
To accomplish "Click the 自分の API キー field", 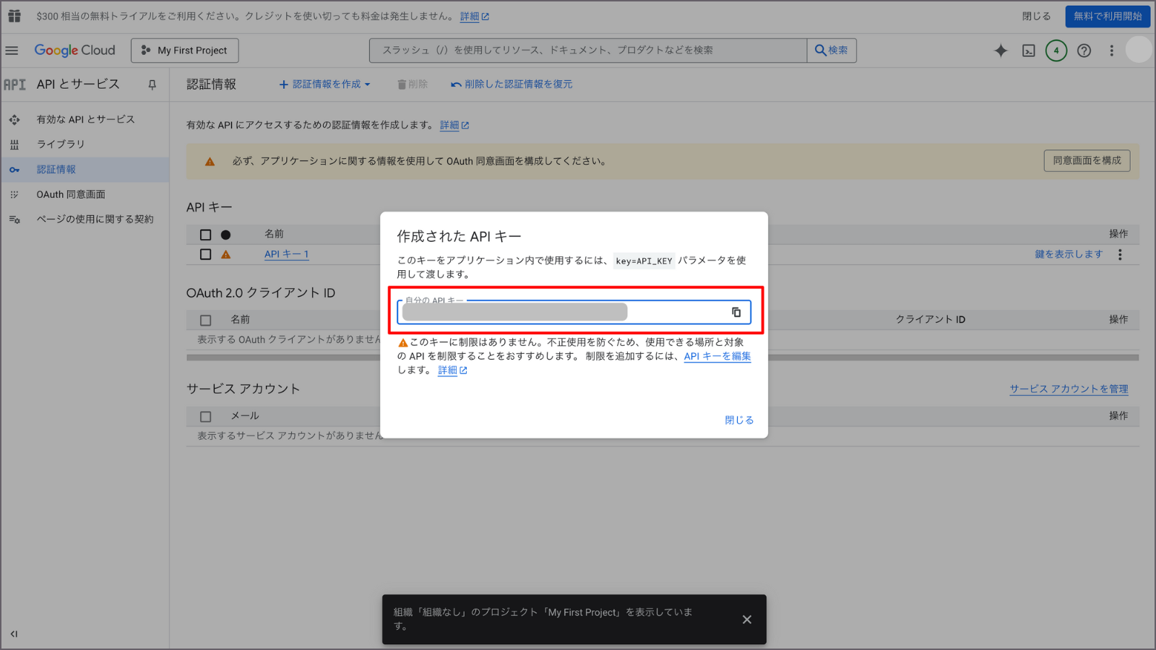I will (x=574, y=312).
